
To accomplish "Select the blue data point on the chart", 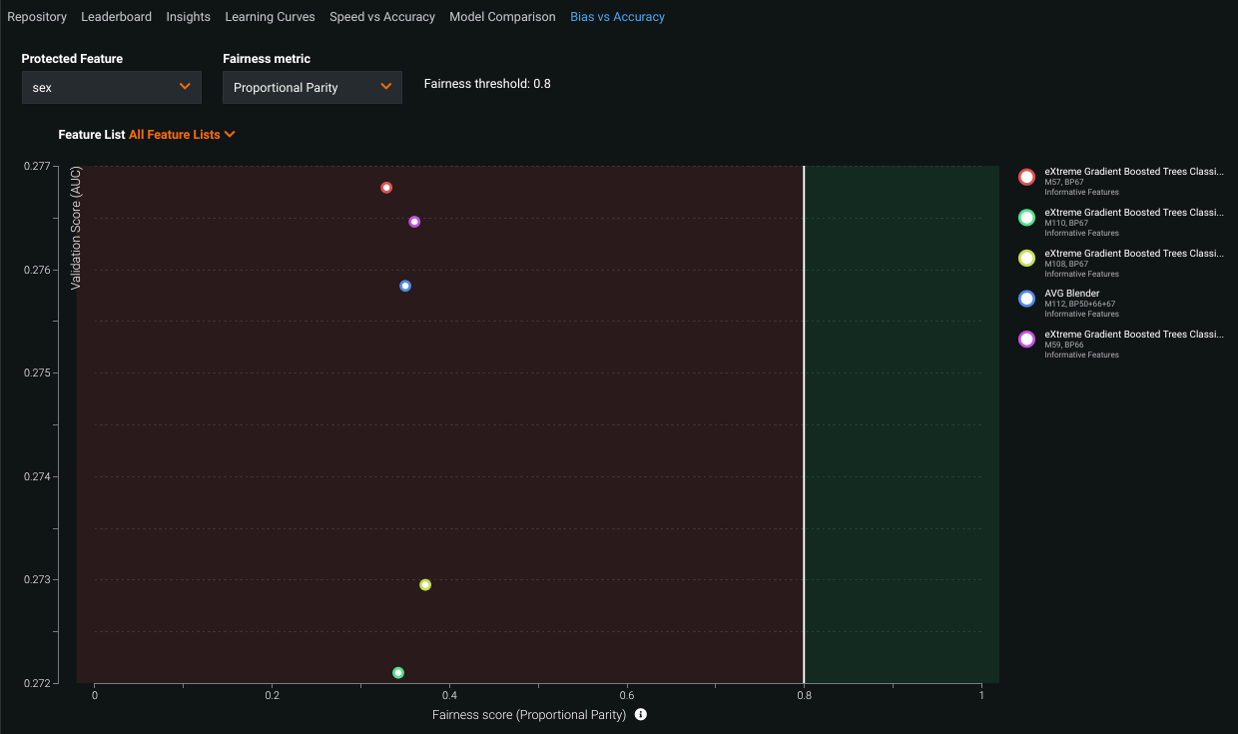I will pyautogui.click(x=405, y=286).
